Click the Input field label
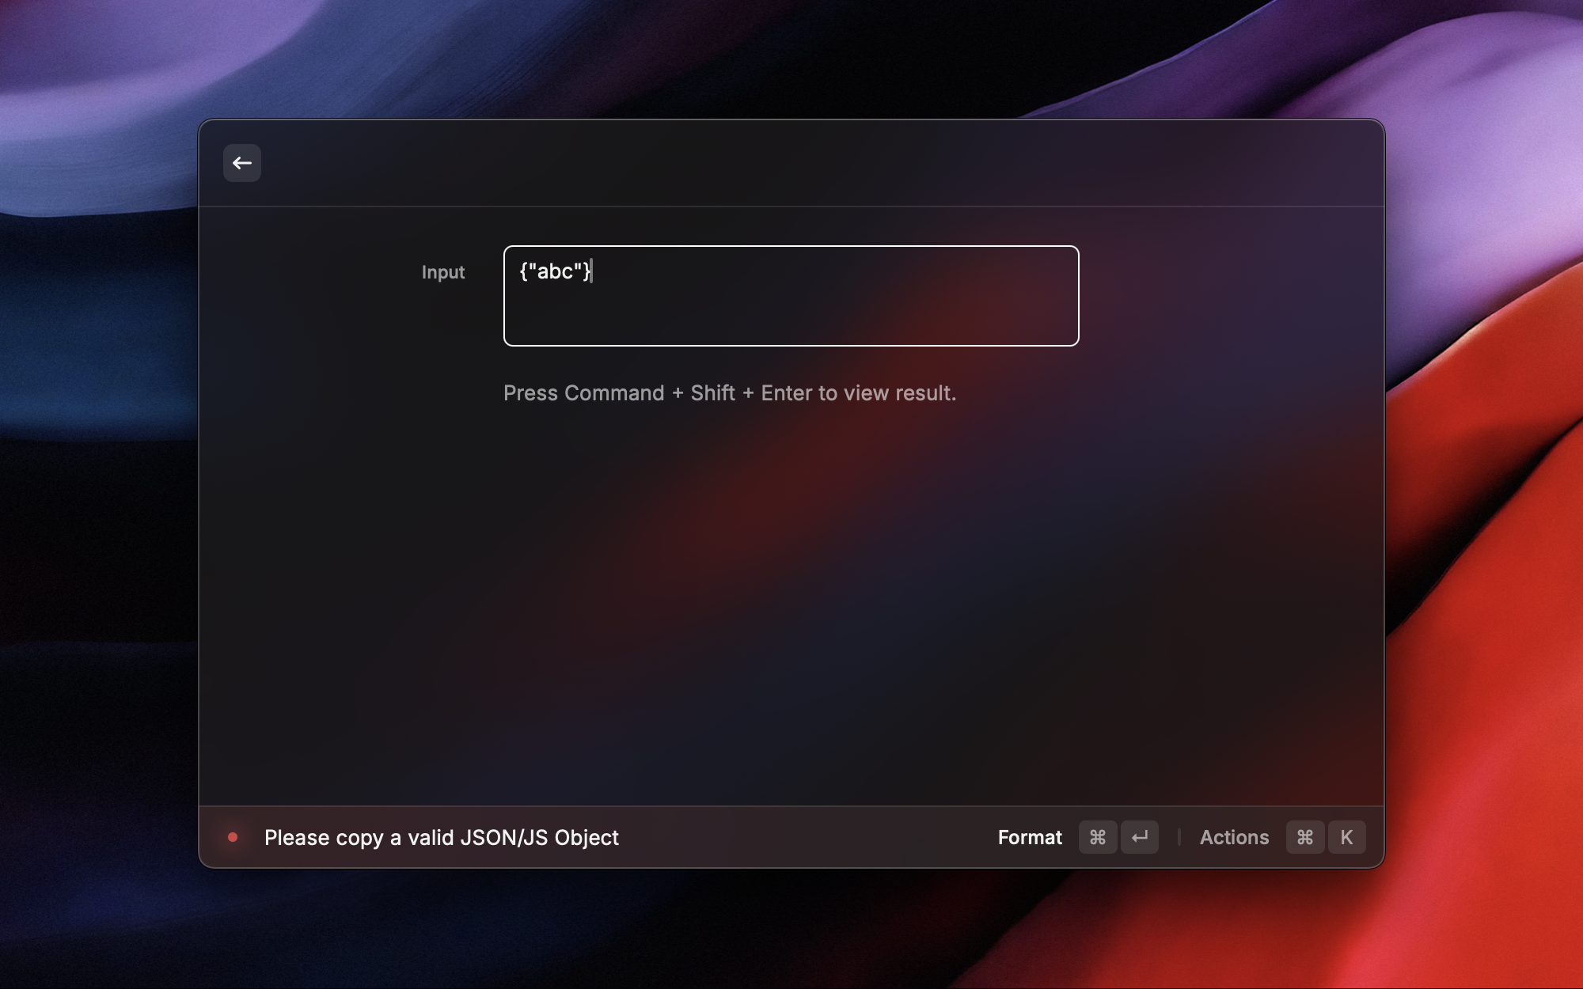The image size is (1583, 989). [442, 272]
